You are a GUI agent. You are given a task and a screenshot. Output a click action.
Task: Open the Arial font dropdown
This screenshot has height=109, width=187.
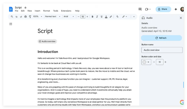click(69, 16)
